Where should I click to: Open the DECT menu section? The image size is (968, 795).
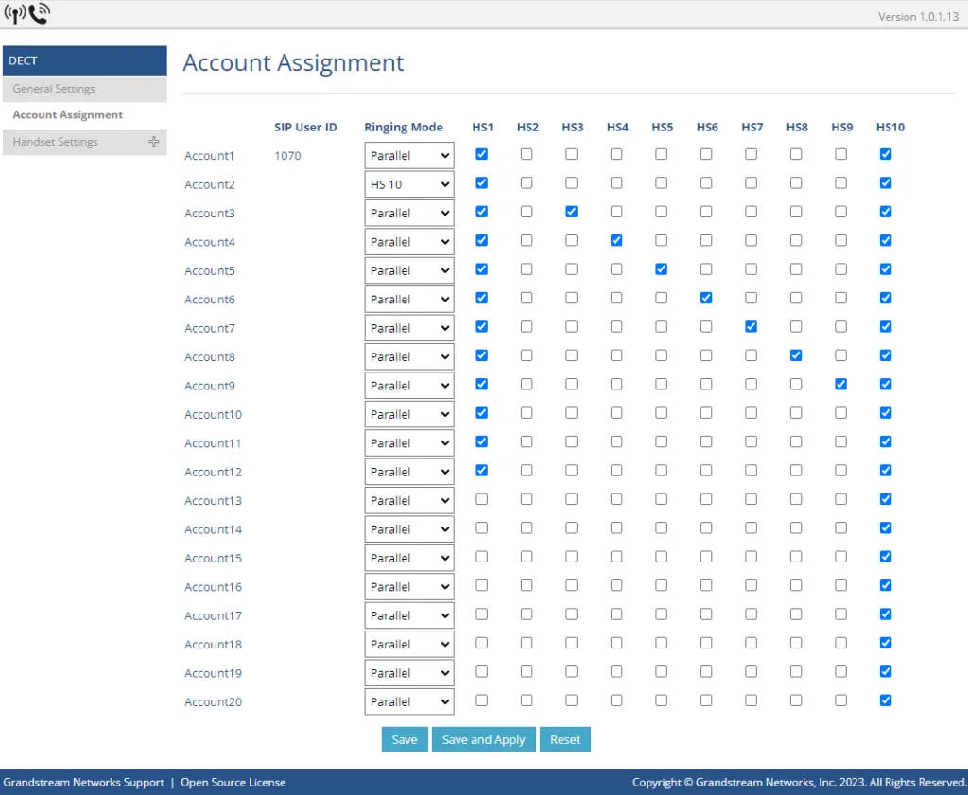click(x=84, y=60)
